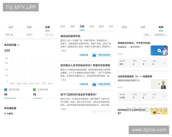Play the 商铺投资的缺点 video thumbnail
The width and height of the screenshot is (172, 137).
click(x=159, y=51)
